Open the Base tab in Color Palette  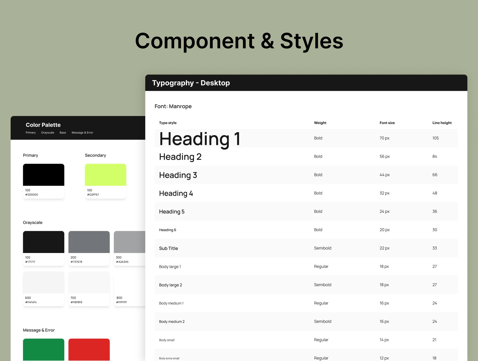(x=63, y=132)
